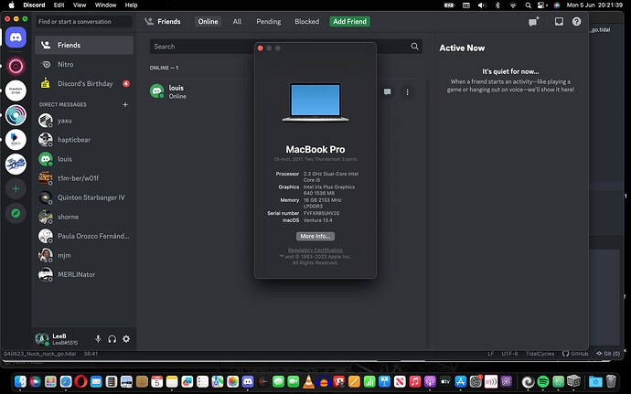Image resolution: width=631 pixels, height=394 pixels.
Task: Open Nitro in the sidebar
Action: click(x=84, y=64)
